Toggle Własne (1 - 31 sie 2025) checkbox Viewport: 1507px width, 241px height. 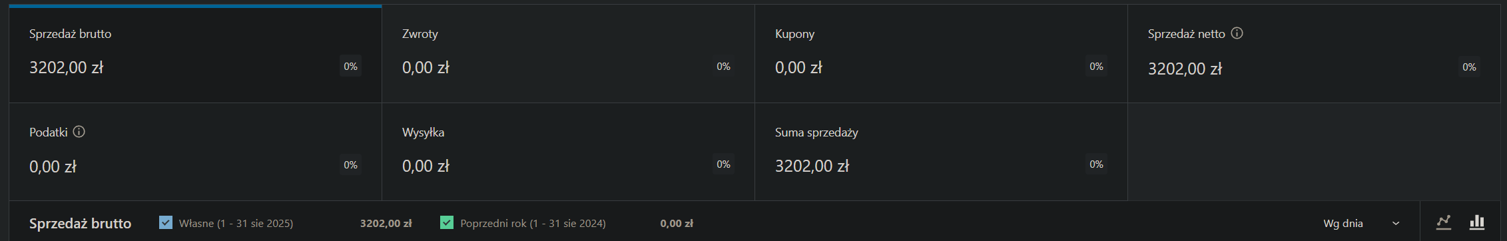pyautogui.click(x=166, y=222)
